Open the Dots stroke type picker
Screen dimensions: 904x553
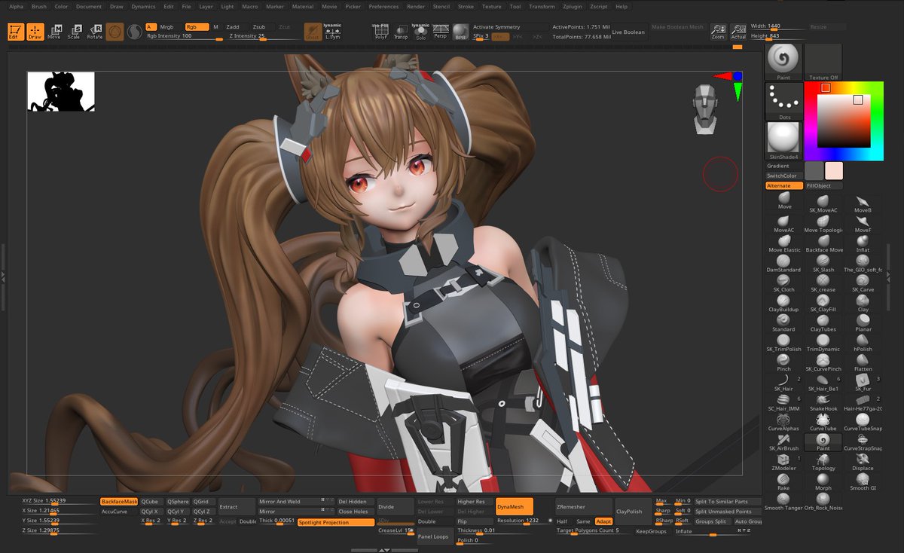(x=784, y=102)
